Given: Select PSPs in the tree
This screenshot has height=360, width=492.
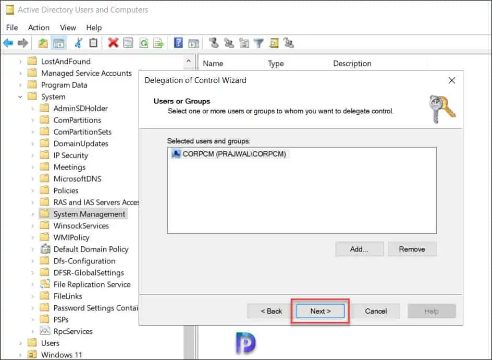Looking at the screenshot, I should pos(61,320).
